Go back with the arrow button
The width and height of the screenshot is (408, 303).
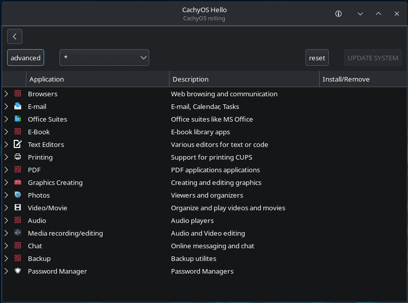click(14, 36)
